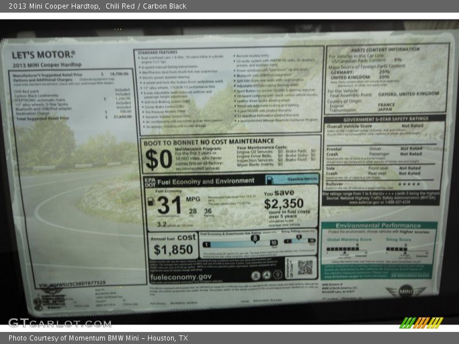Image resolution: width=459 pixels, height=344 pixels.
Task: Click the fuel pump icon beside 31 MPG
Action: [x=151, y=201]
